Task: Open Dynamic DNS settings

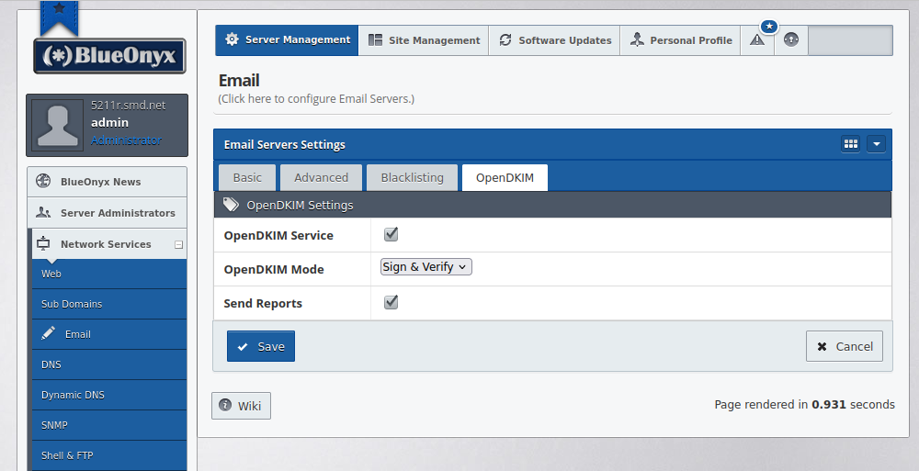Action: pos(109,395)
